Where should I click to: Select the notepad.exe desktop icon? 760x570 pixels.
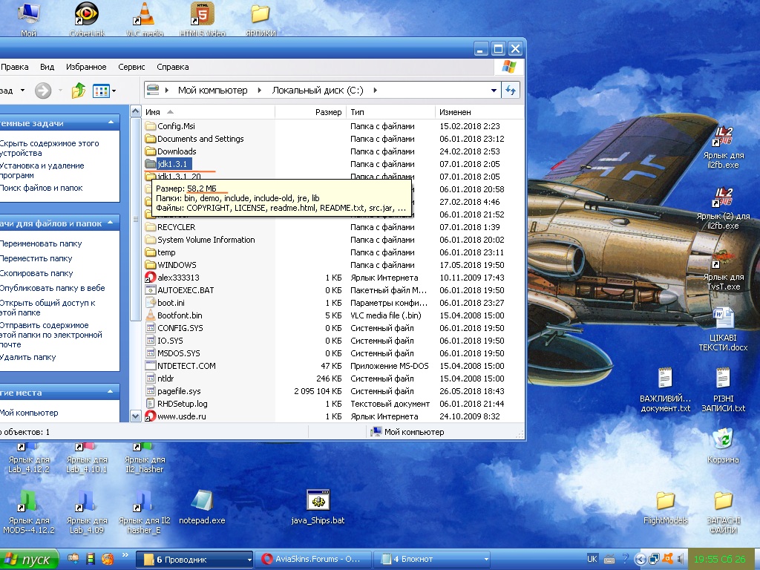(201, 501)
